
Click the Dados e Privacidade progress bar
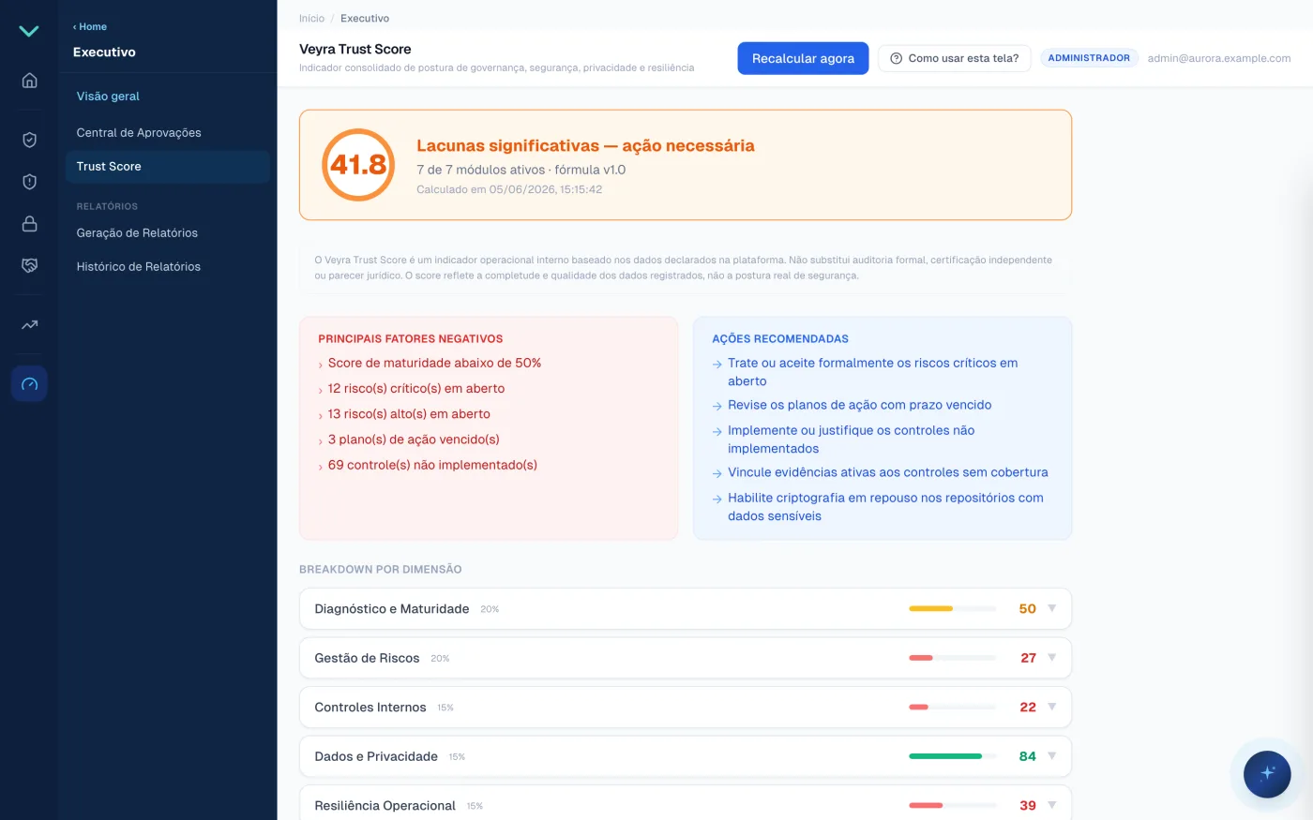pyautogui.click(x=952, y=756)
